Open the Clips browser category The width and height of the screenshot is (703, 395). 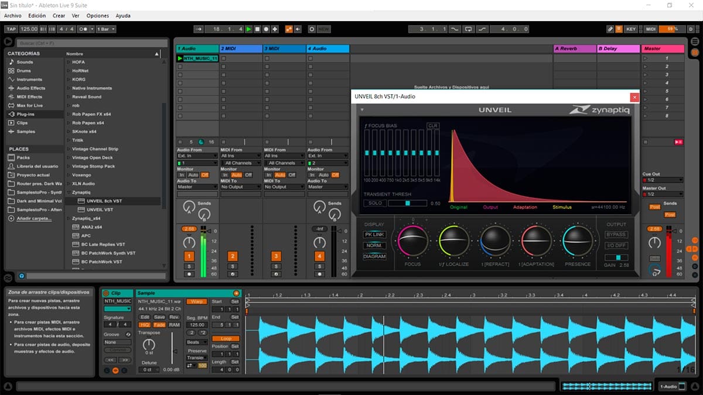coord(22,123)
